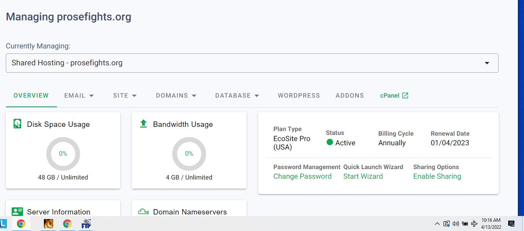
Task: Expand the Email tab menu
Action: point(79,95)
